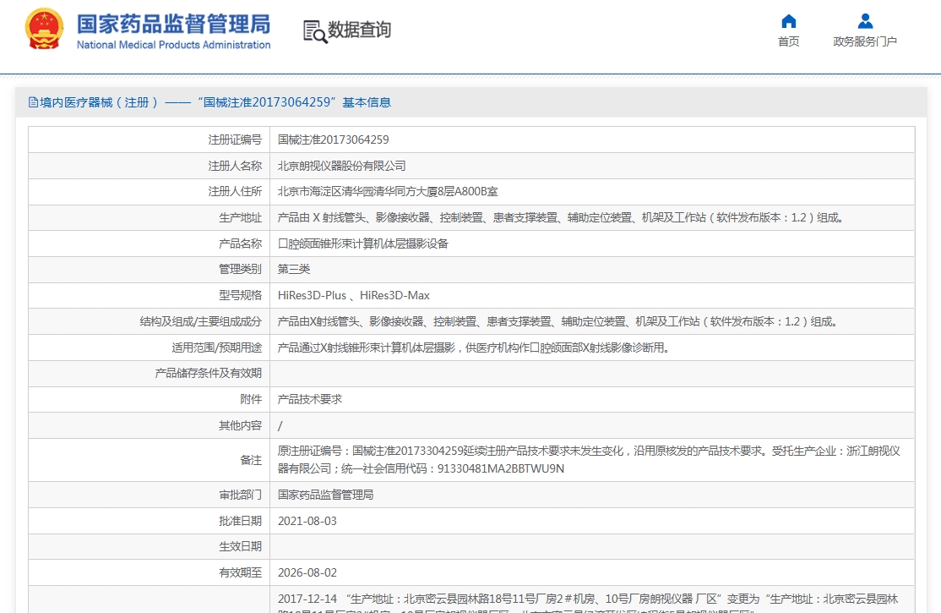Click the 适用范围/预期用途 label cell
The height and width of the screenshot is (613, 941).
point(149,348)
